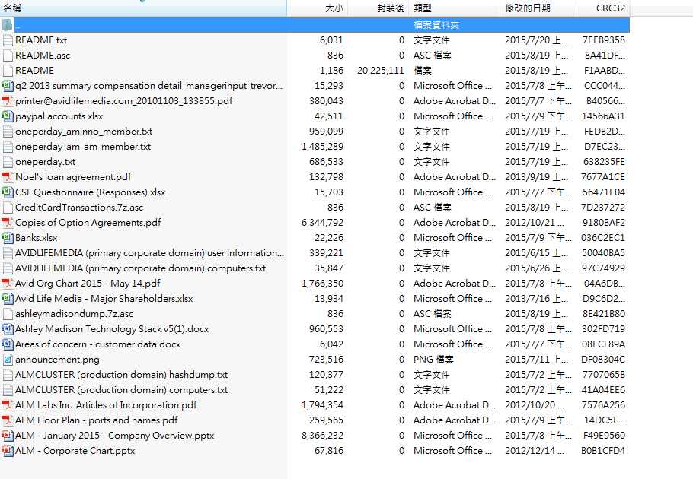
Task: Click the file icon beside CreditCardTransactions.7z.asc
Action: tap(8, 208)
